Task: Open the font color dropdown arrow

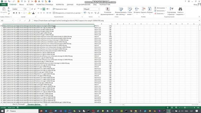Action: (35, 13)
